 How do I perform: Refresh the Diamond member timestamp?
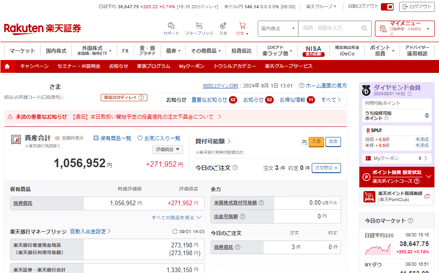(x=410, y=94)
